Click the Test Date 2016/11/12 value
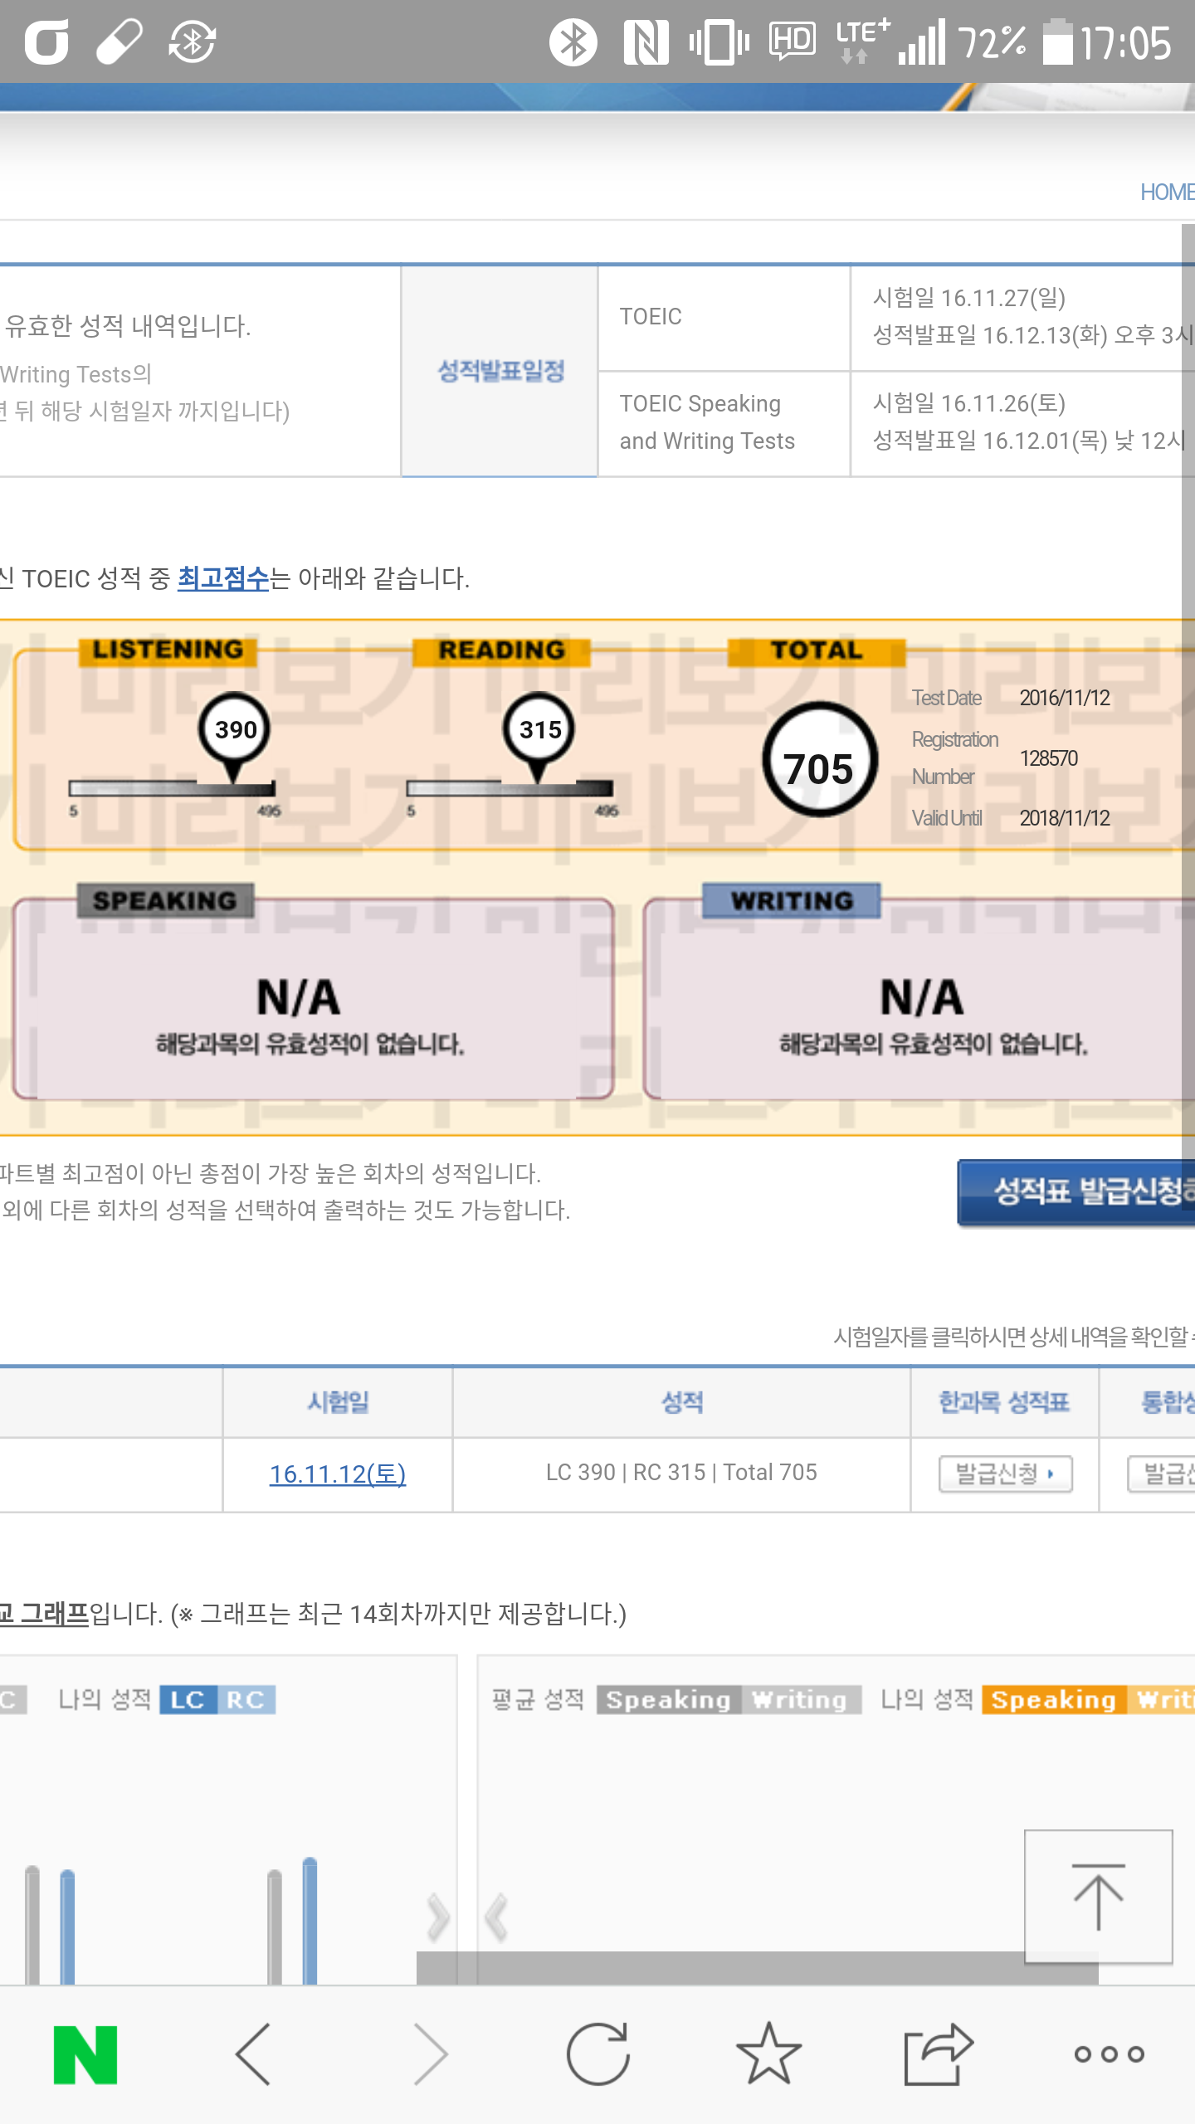The height and width of the screenshot is (2124, 1195). tap(1065, 698)
